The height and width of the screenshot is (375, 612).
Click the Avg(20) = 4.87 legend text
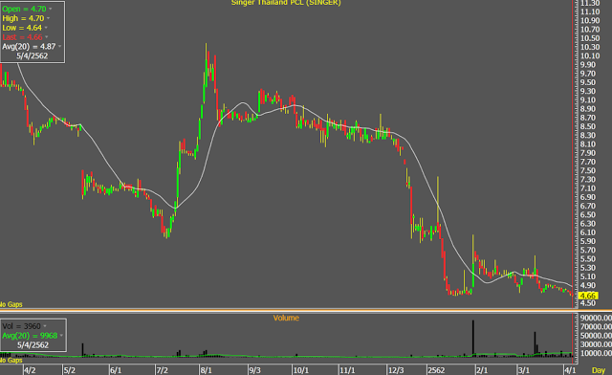(29, 47)
